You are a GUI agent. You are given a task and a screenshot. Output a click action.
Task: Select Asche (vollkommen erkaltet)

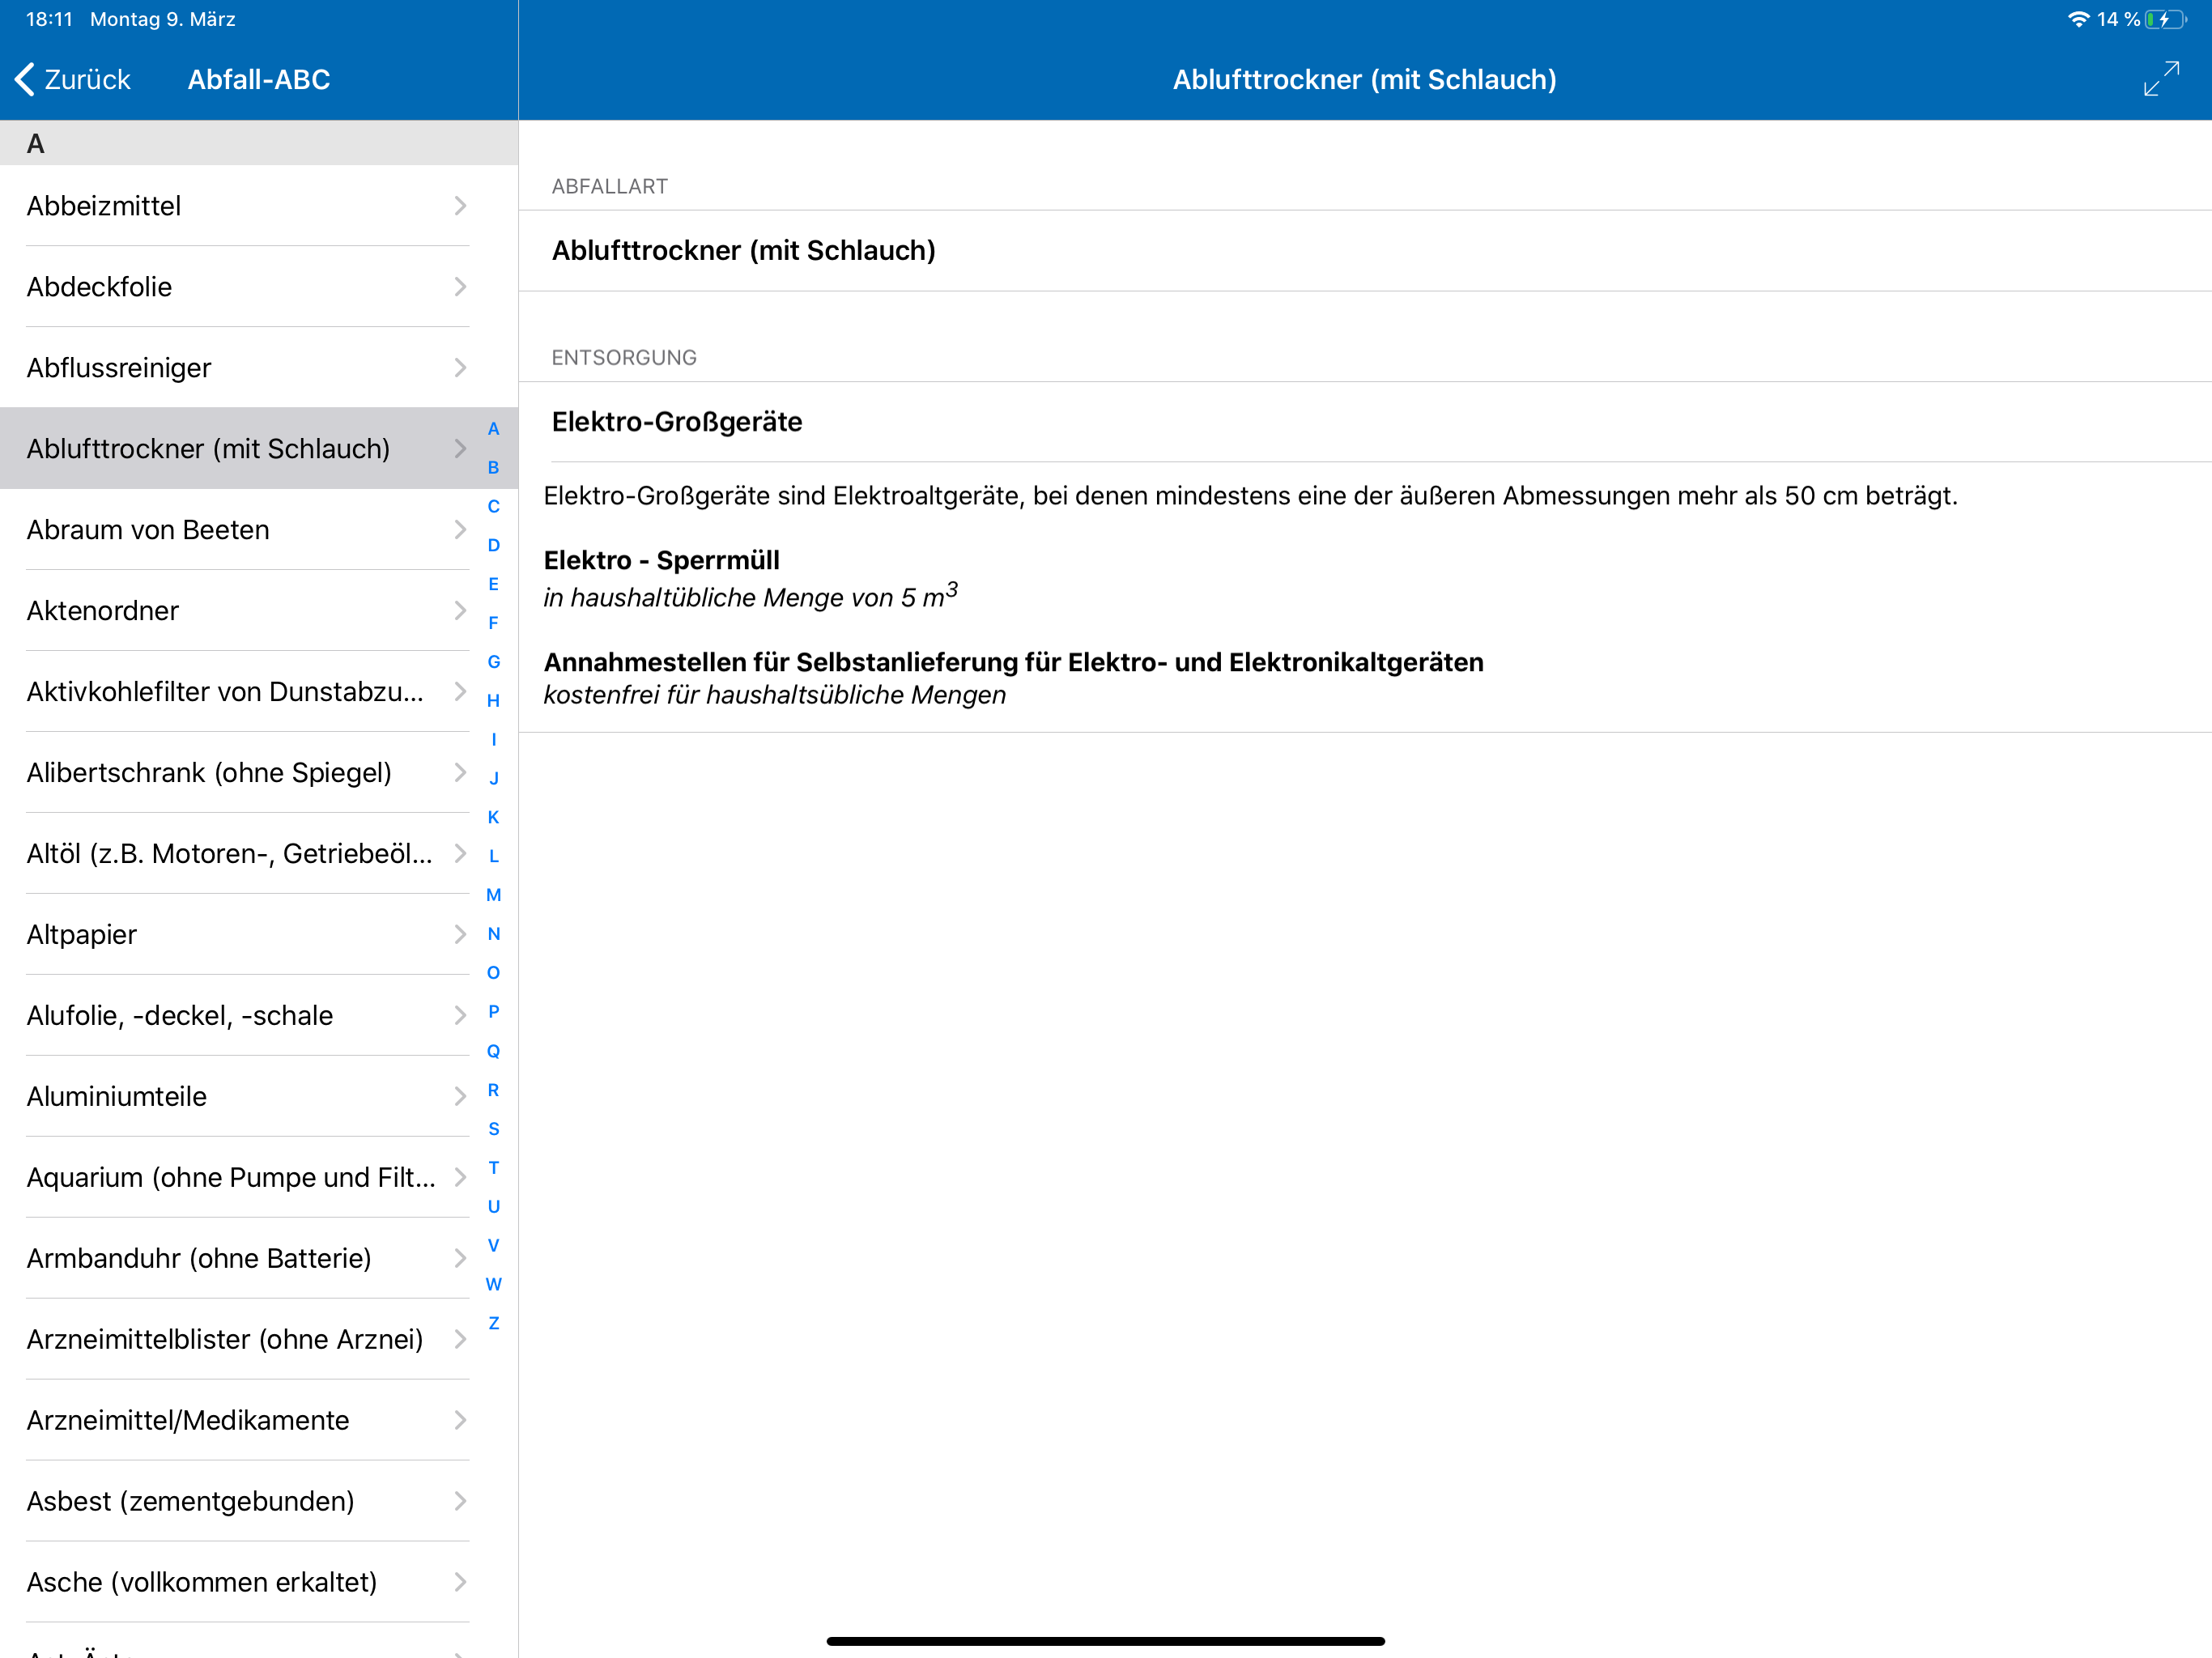(259, 1583)
